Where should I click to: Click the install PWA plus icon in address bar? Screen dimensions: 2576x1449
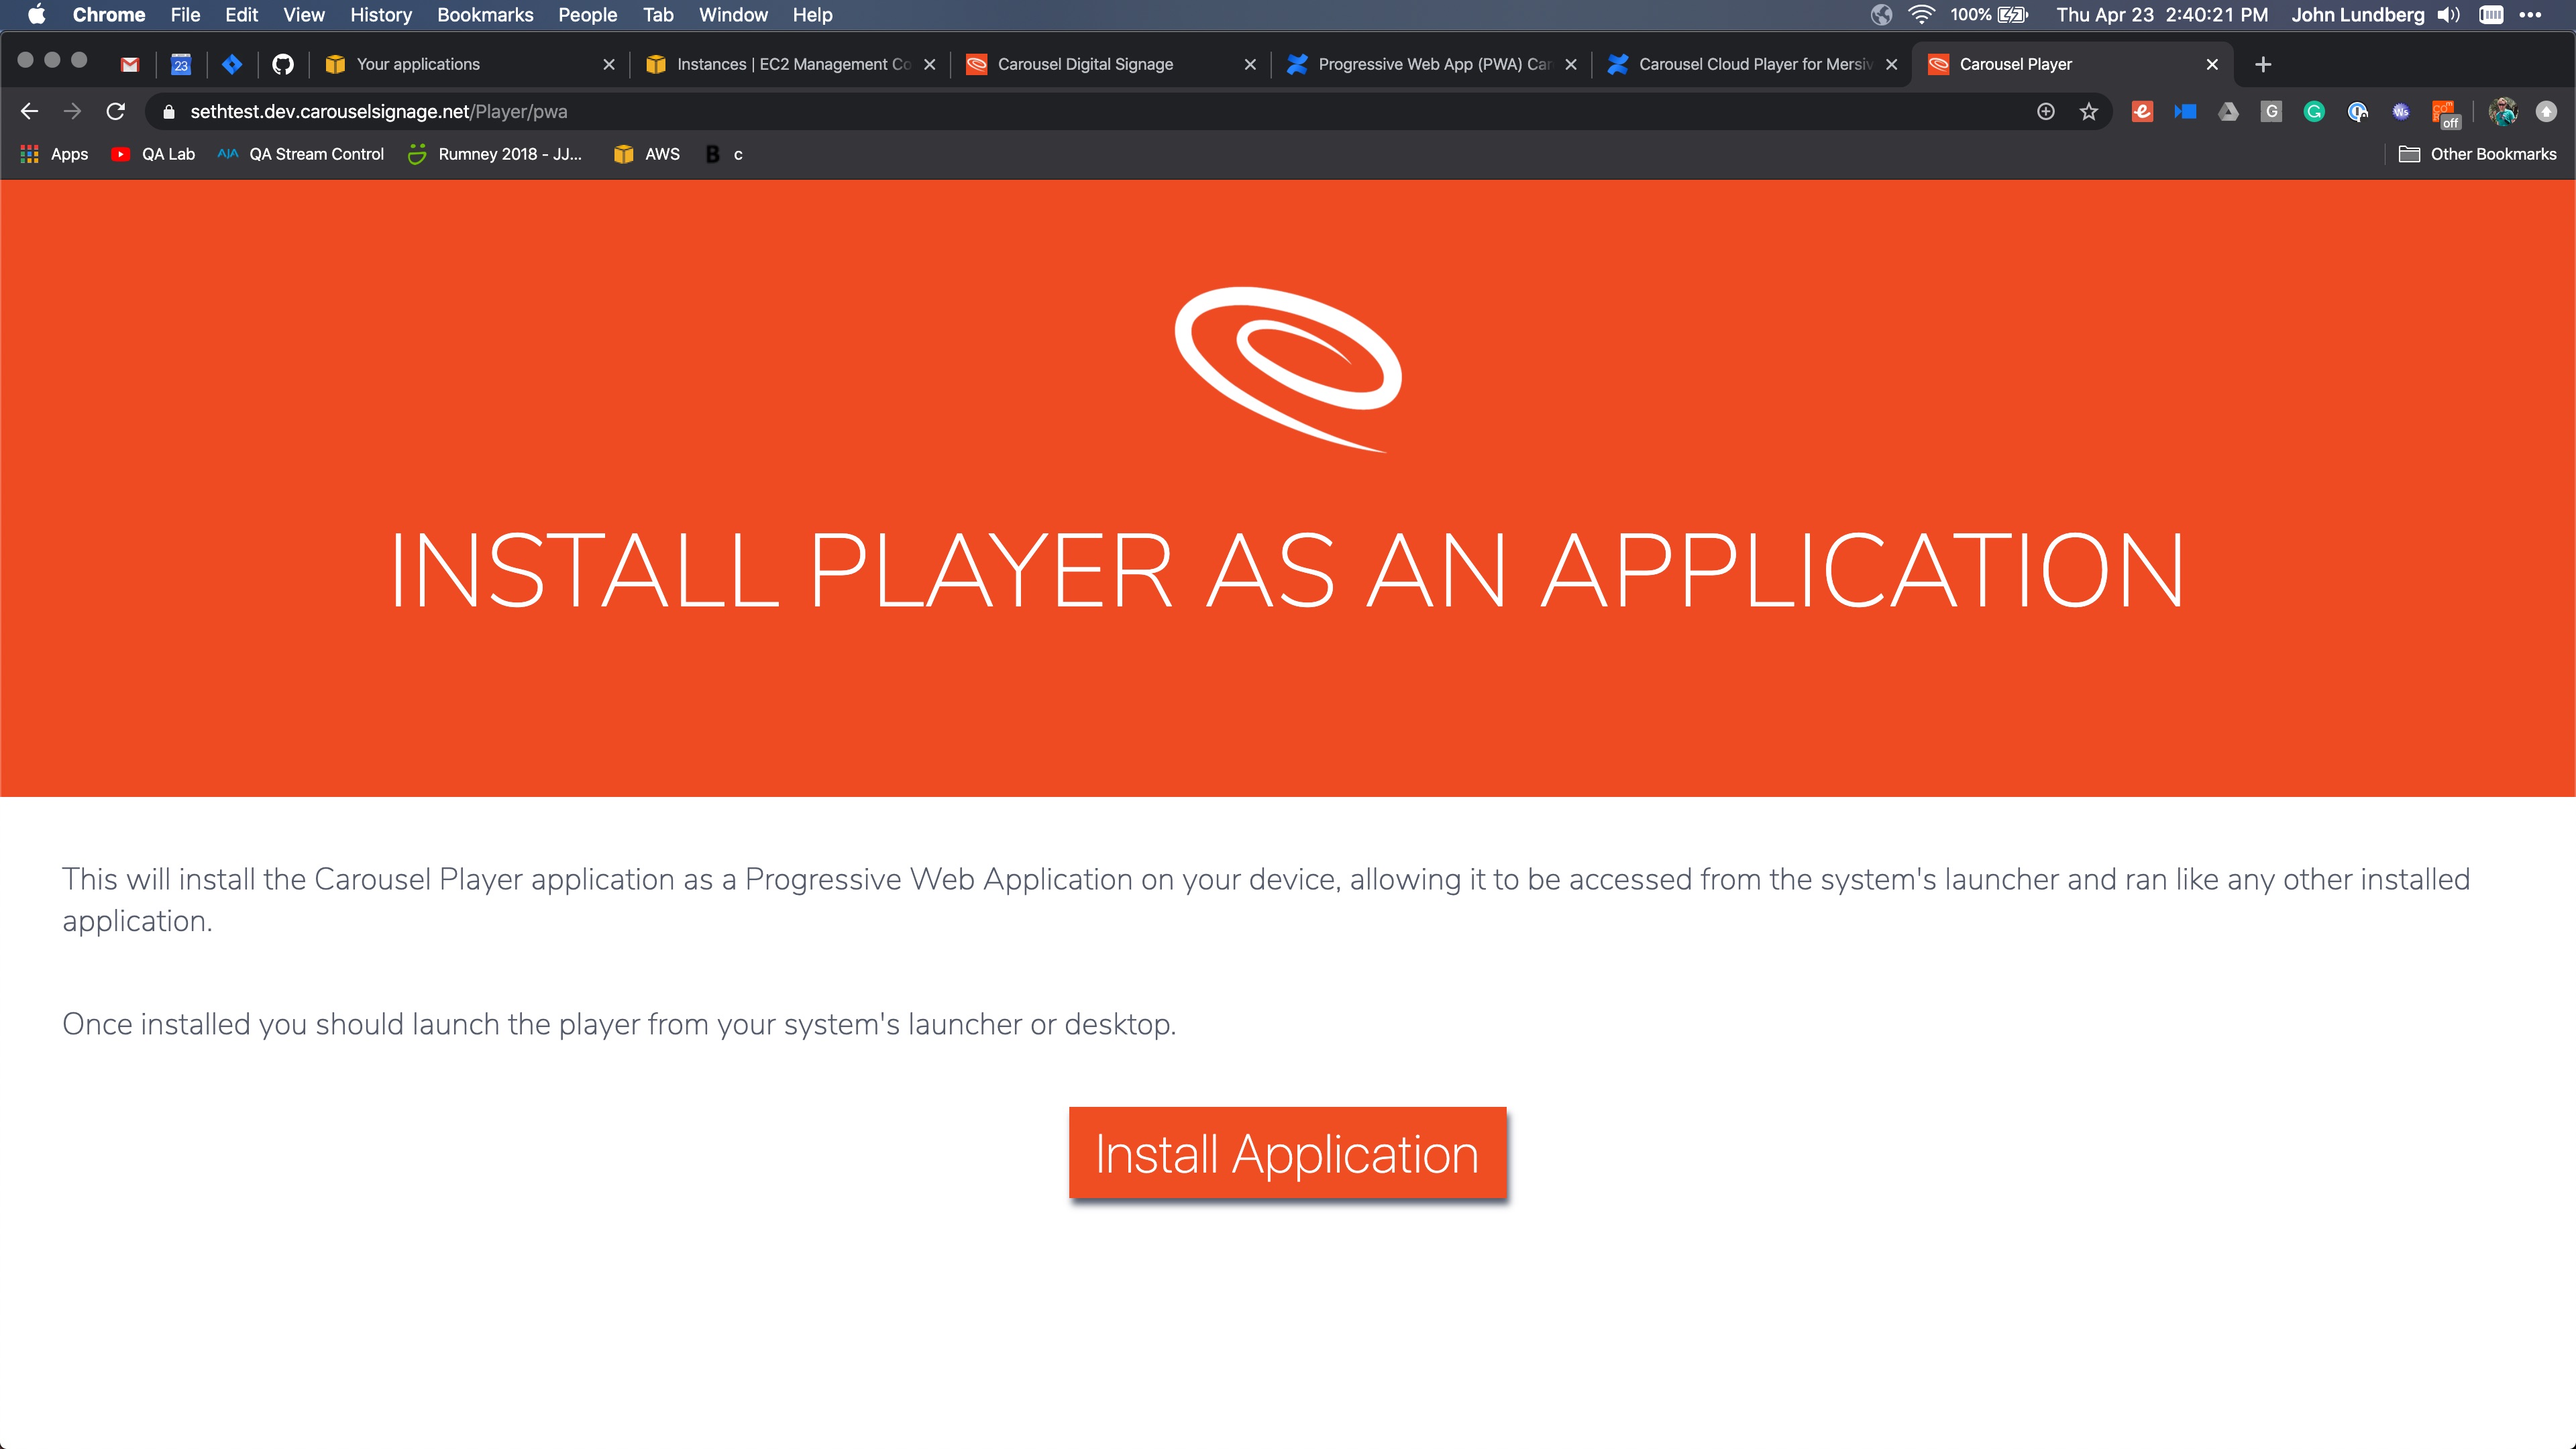click(x=2046, y=111)
